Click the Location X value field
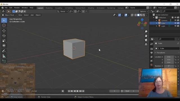Screen dimensions: 180x101 click(169, 57)
